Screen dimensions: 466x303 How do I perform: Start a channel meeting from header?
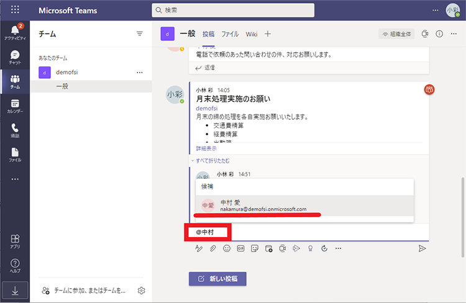425,34
